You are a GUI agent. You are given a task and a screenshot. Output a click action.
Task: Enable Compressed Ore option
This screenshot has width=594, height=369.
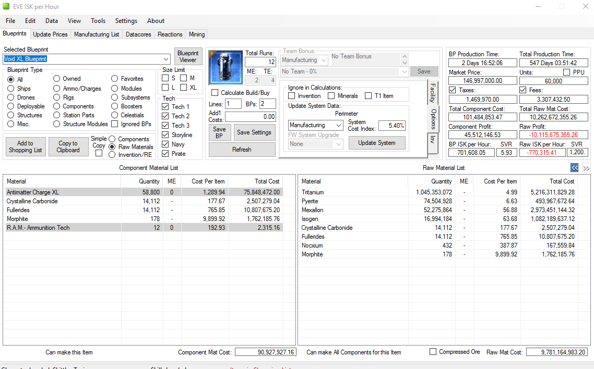click(x=433, y=352)
